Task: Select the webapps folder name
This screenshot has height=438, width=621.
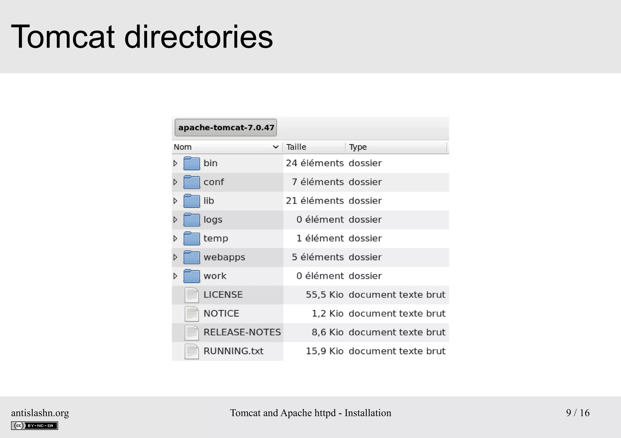Action: click(x=224, y=257)
